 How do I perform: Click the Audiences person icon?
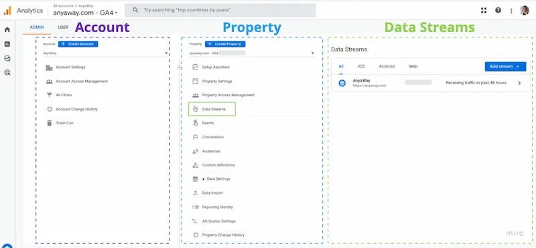click(196, 151)
